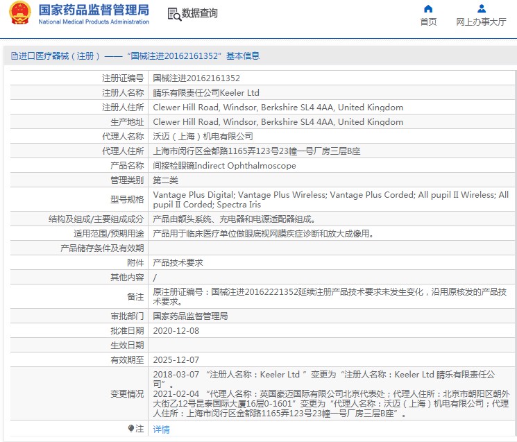Click the 其他内容 row label
The image size is (517, 442).
point(127,277)
